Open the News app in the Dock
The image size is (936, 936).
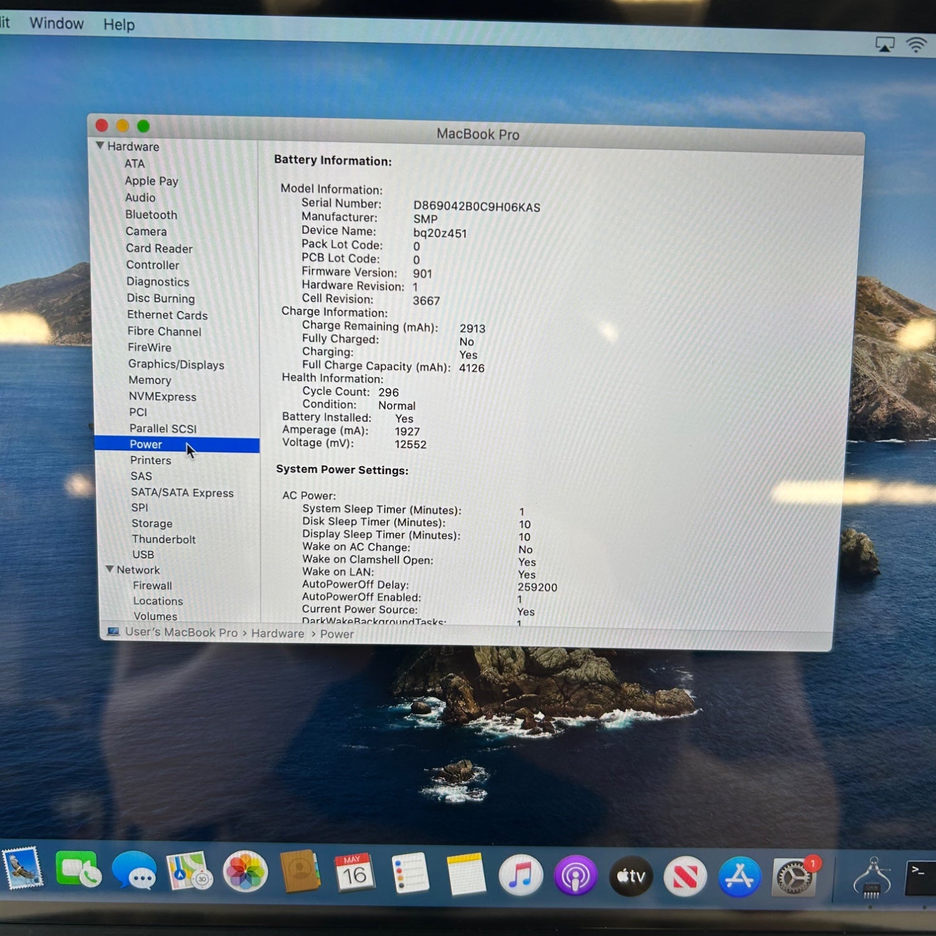click(685, 877)
